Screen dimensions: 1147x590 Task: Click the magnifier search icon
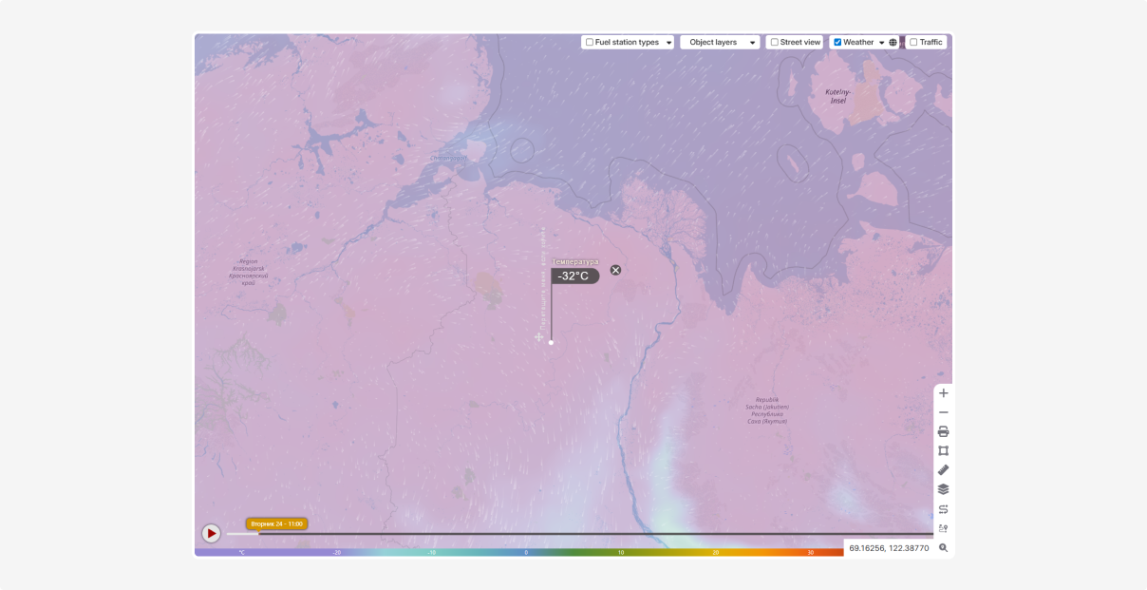943,548
